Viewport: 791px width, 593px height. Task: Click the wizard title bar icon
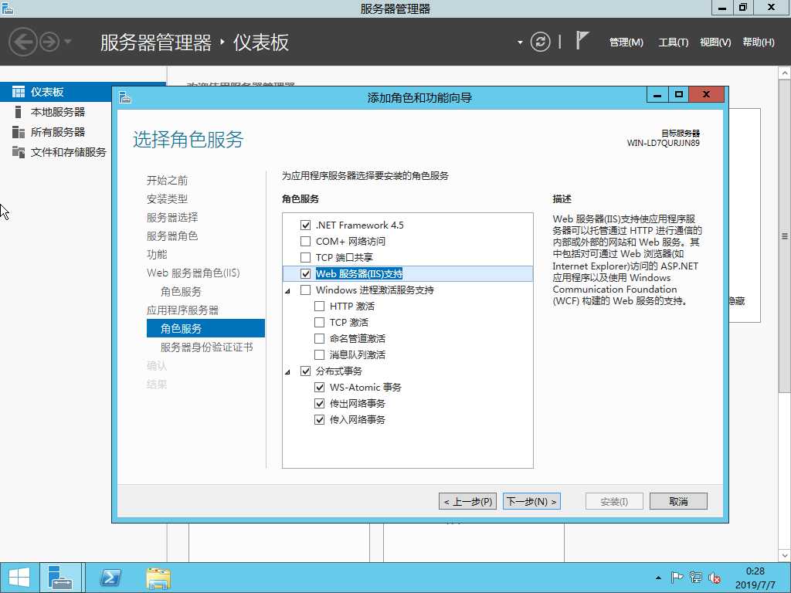pyautogui.click(x=125, y=97)
